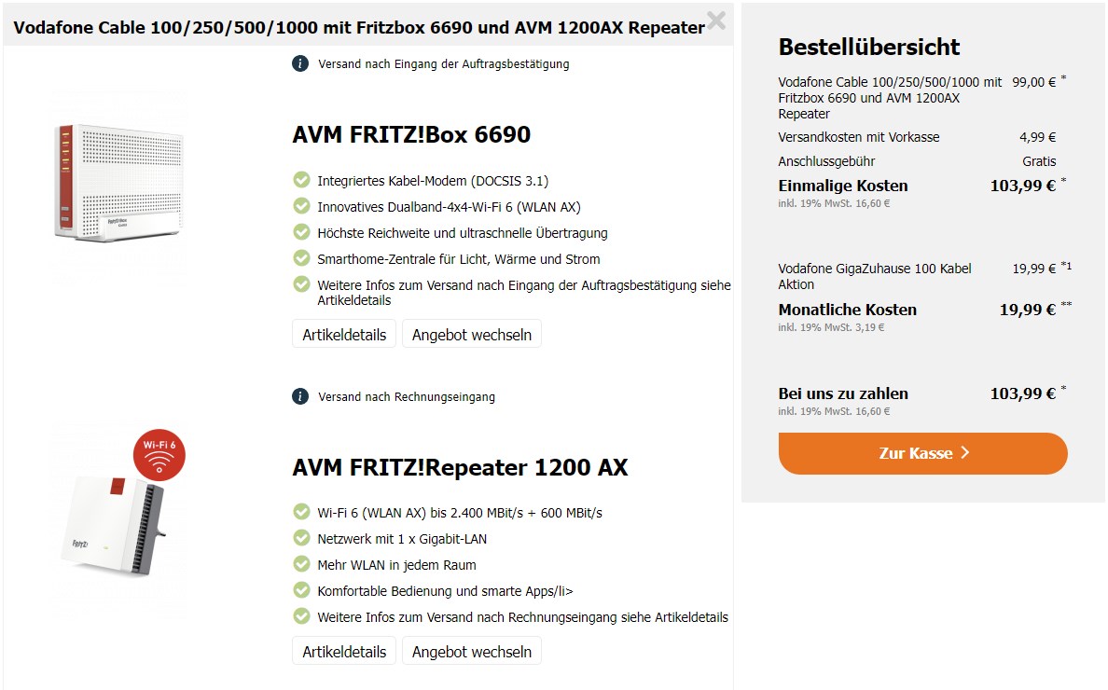Proceed with the Zur Kasse button
Screen dimensions: 1108x690
922,453
